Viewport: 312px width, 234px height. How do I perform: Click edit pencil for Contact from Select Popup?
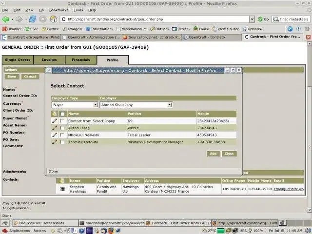[54, 121]
